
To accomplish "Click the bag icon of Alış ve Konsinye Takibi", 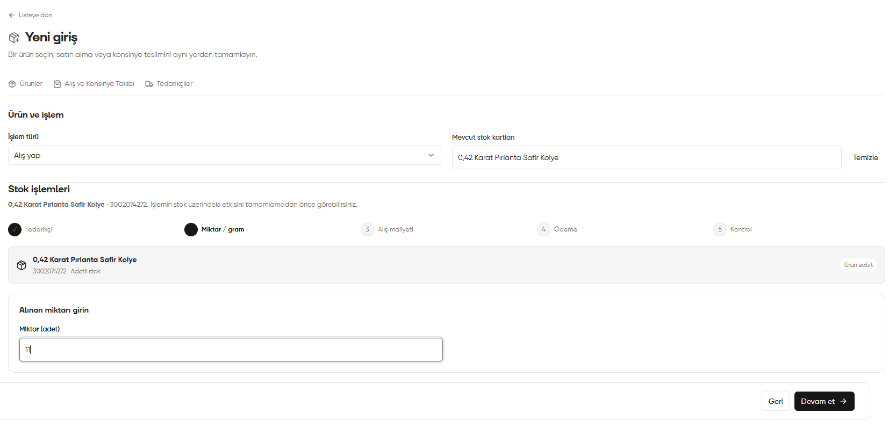I will coord(57,84).
